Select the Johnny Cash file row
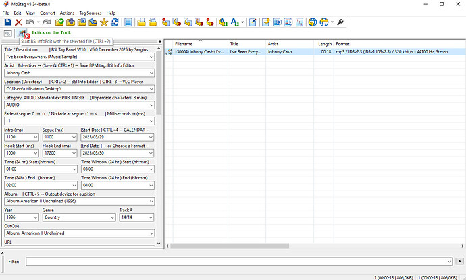 [x=315, y=52]
